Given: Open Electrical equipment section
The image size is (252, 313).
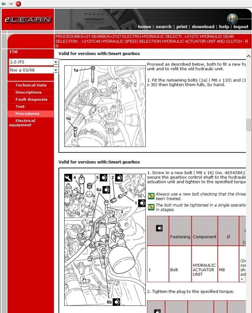Looking at the screenshot, I should [22, 123].
